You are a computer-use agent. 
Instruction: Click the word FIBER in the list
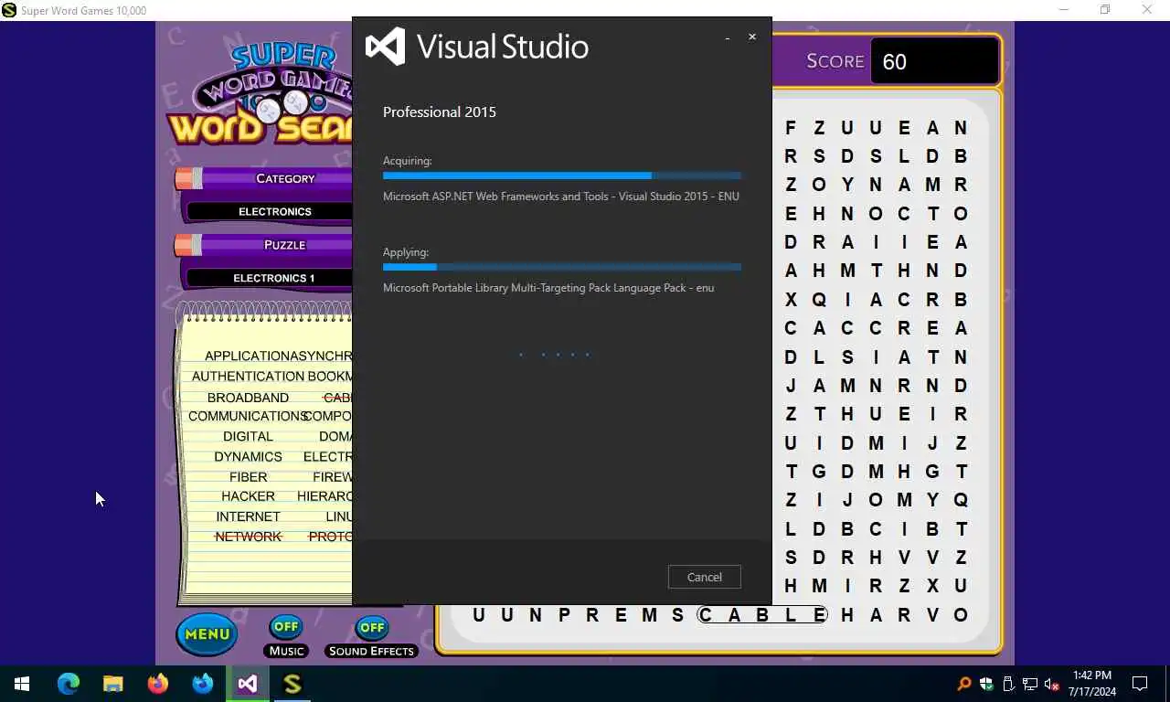(x=248, y=477)
